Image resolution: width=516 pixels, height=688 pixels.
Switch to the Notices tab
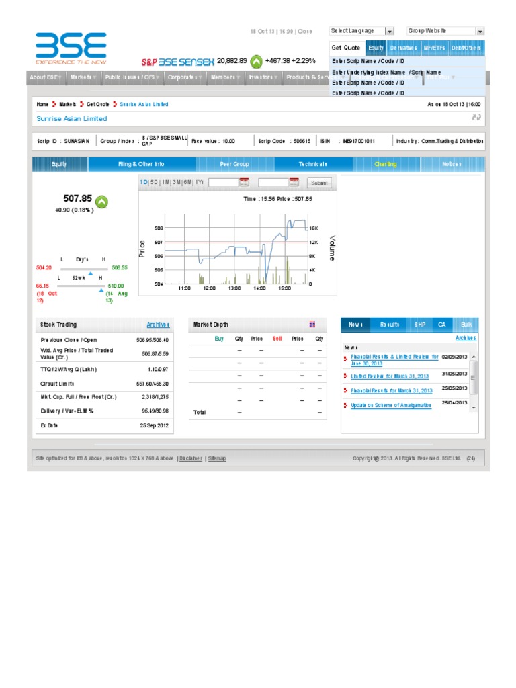(452, 164)
